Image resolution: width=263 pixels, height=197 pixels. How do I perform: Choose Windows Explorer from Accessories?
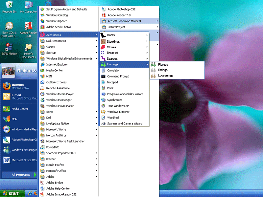point(124,112)
